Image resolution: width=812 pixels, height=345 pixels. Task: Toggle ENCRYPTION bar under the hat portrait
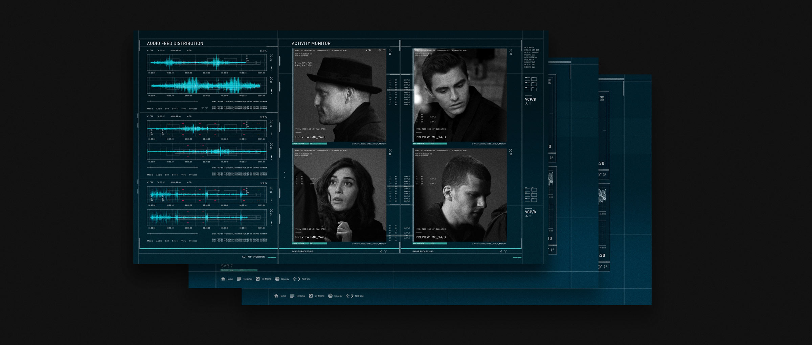click(x=300, y=144)
